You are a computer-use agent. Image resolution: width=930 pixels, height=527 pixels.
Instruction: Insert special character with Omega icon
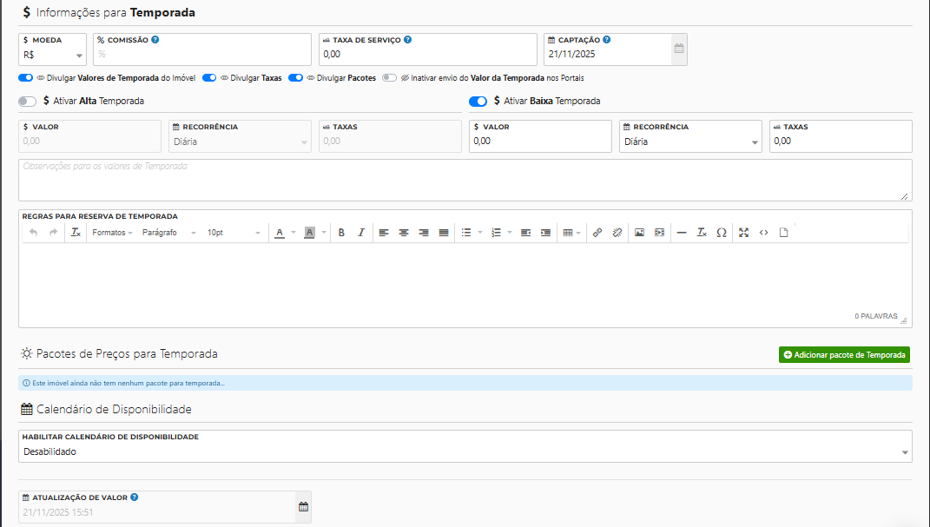(722, 233)
